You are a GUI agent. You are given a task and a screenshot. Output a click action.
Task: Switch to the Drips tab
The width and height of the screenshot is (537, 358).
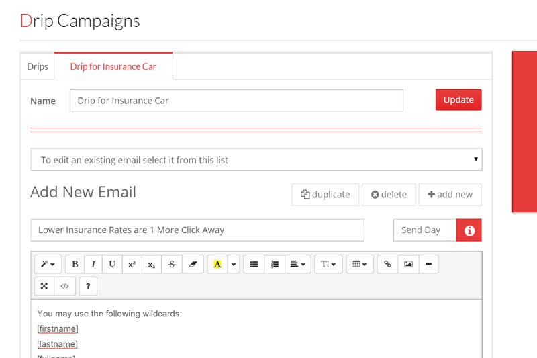pyautogui.click(x=38, y=66)
